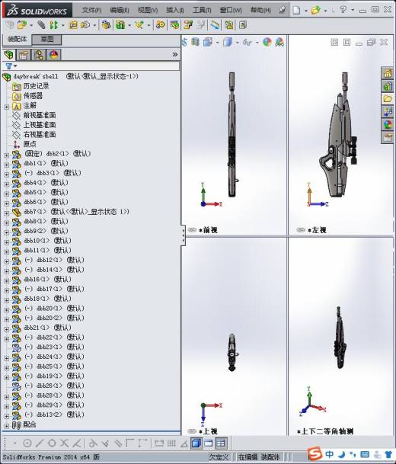Open the File Explorer folder icon in task pane
396x464 pixels.
point(388,99)
